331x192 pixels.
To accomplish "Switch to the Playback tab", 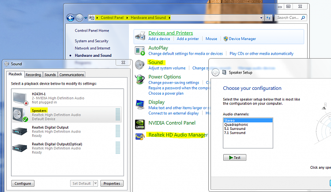I will point(15,74).
